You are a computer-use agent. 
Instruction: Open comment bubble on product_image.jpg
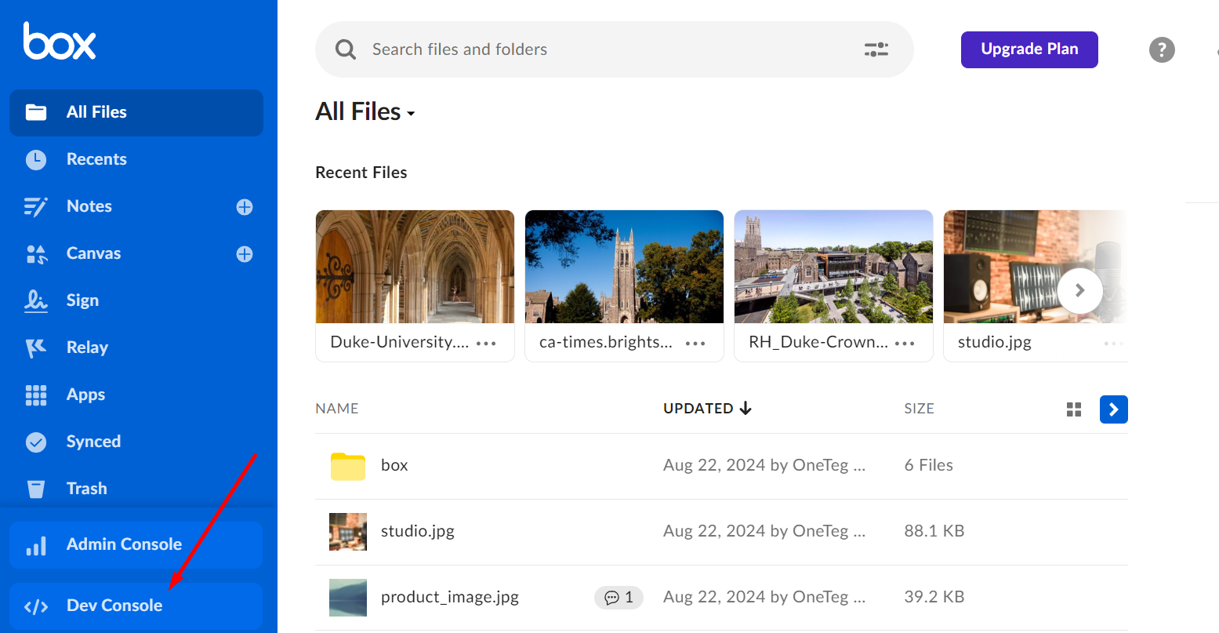point(619,598)
